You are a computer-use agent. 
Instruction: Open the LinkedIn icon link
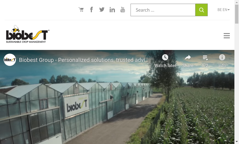[112, 10]
